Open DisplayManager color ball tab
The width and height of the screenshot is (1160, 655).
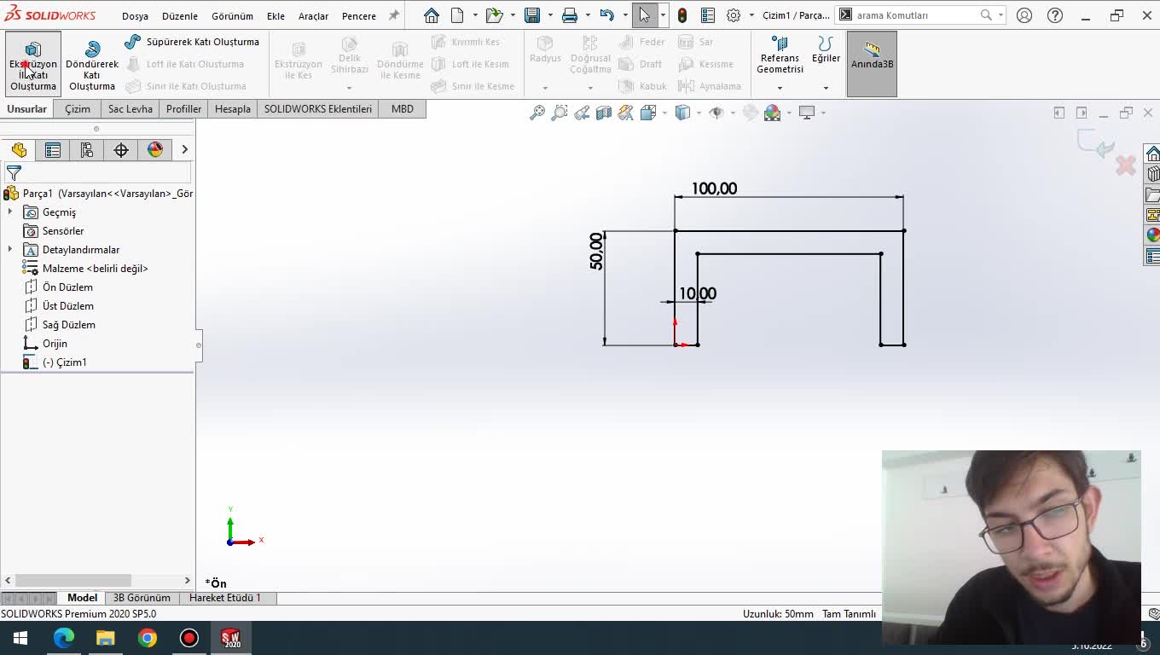pyautogui.click(x=155, y=150)
